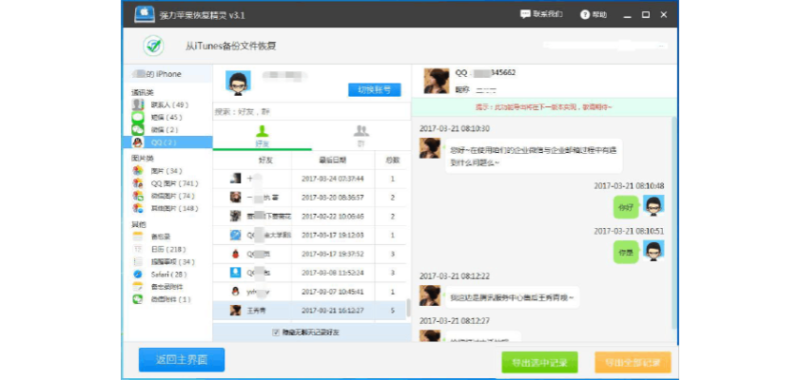Switch to the 好友 friends tab
The image size is (799, 380).
coord(262,135)
